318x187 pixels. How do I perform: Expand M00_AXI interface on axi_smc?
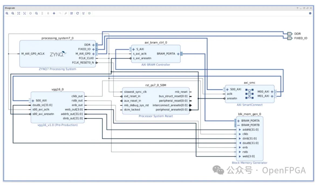pyautogui.click(x=272, y=92)
